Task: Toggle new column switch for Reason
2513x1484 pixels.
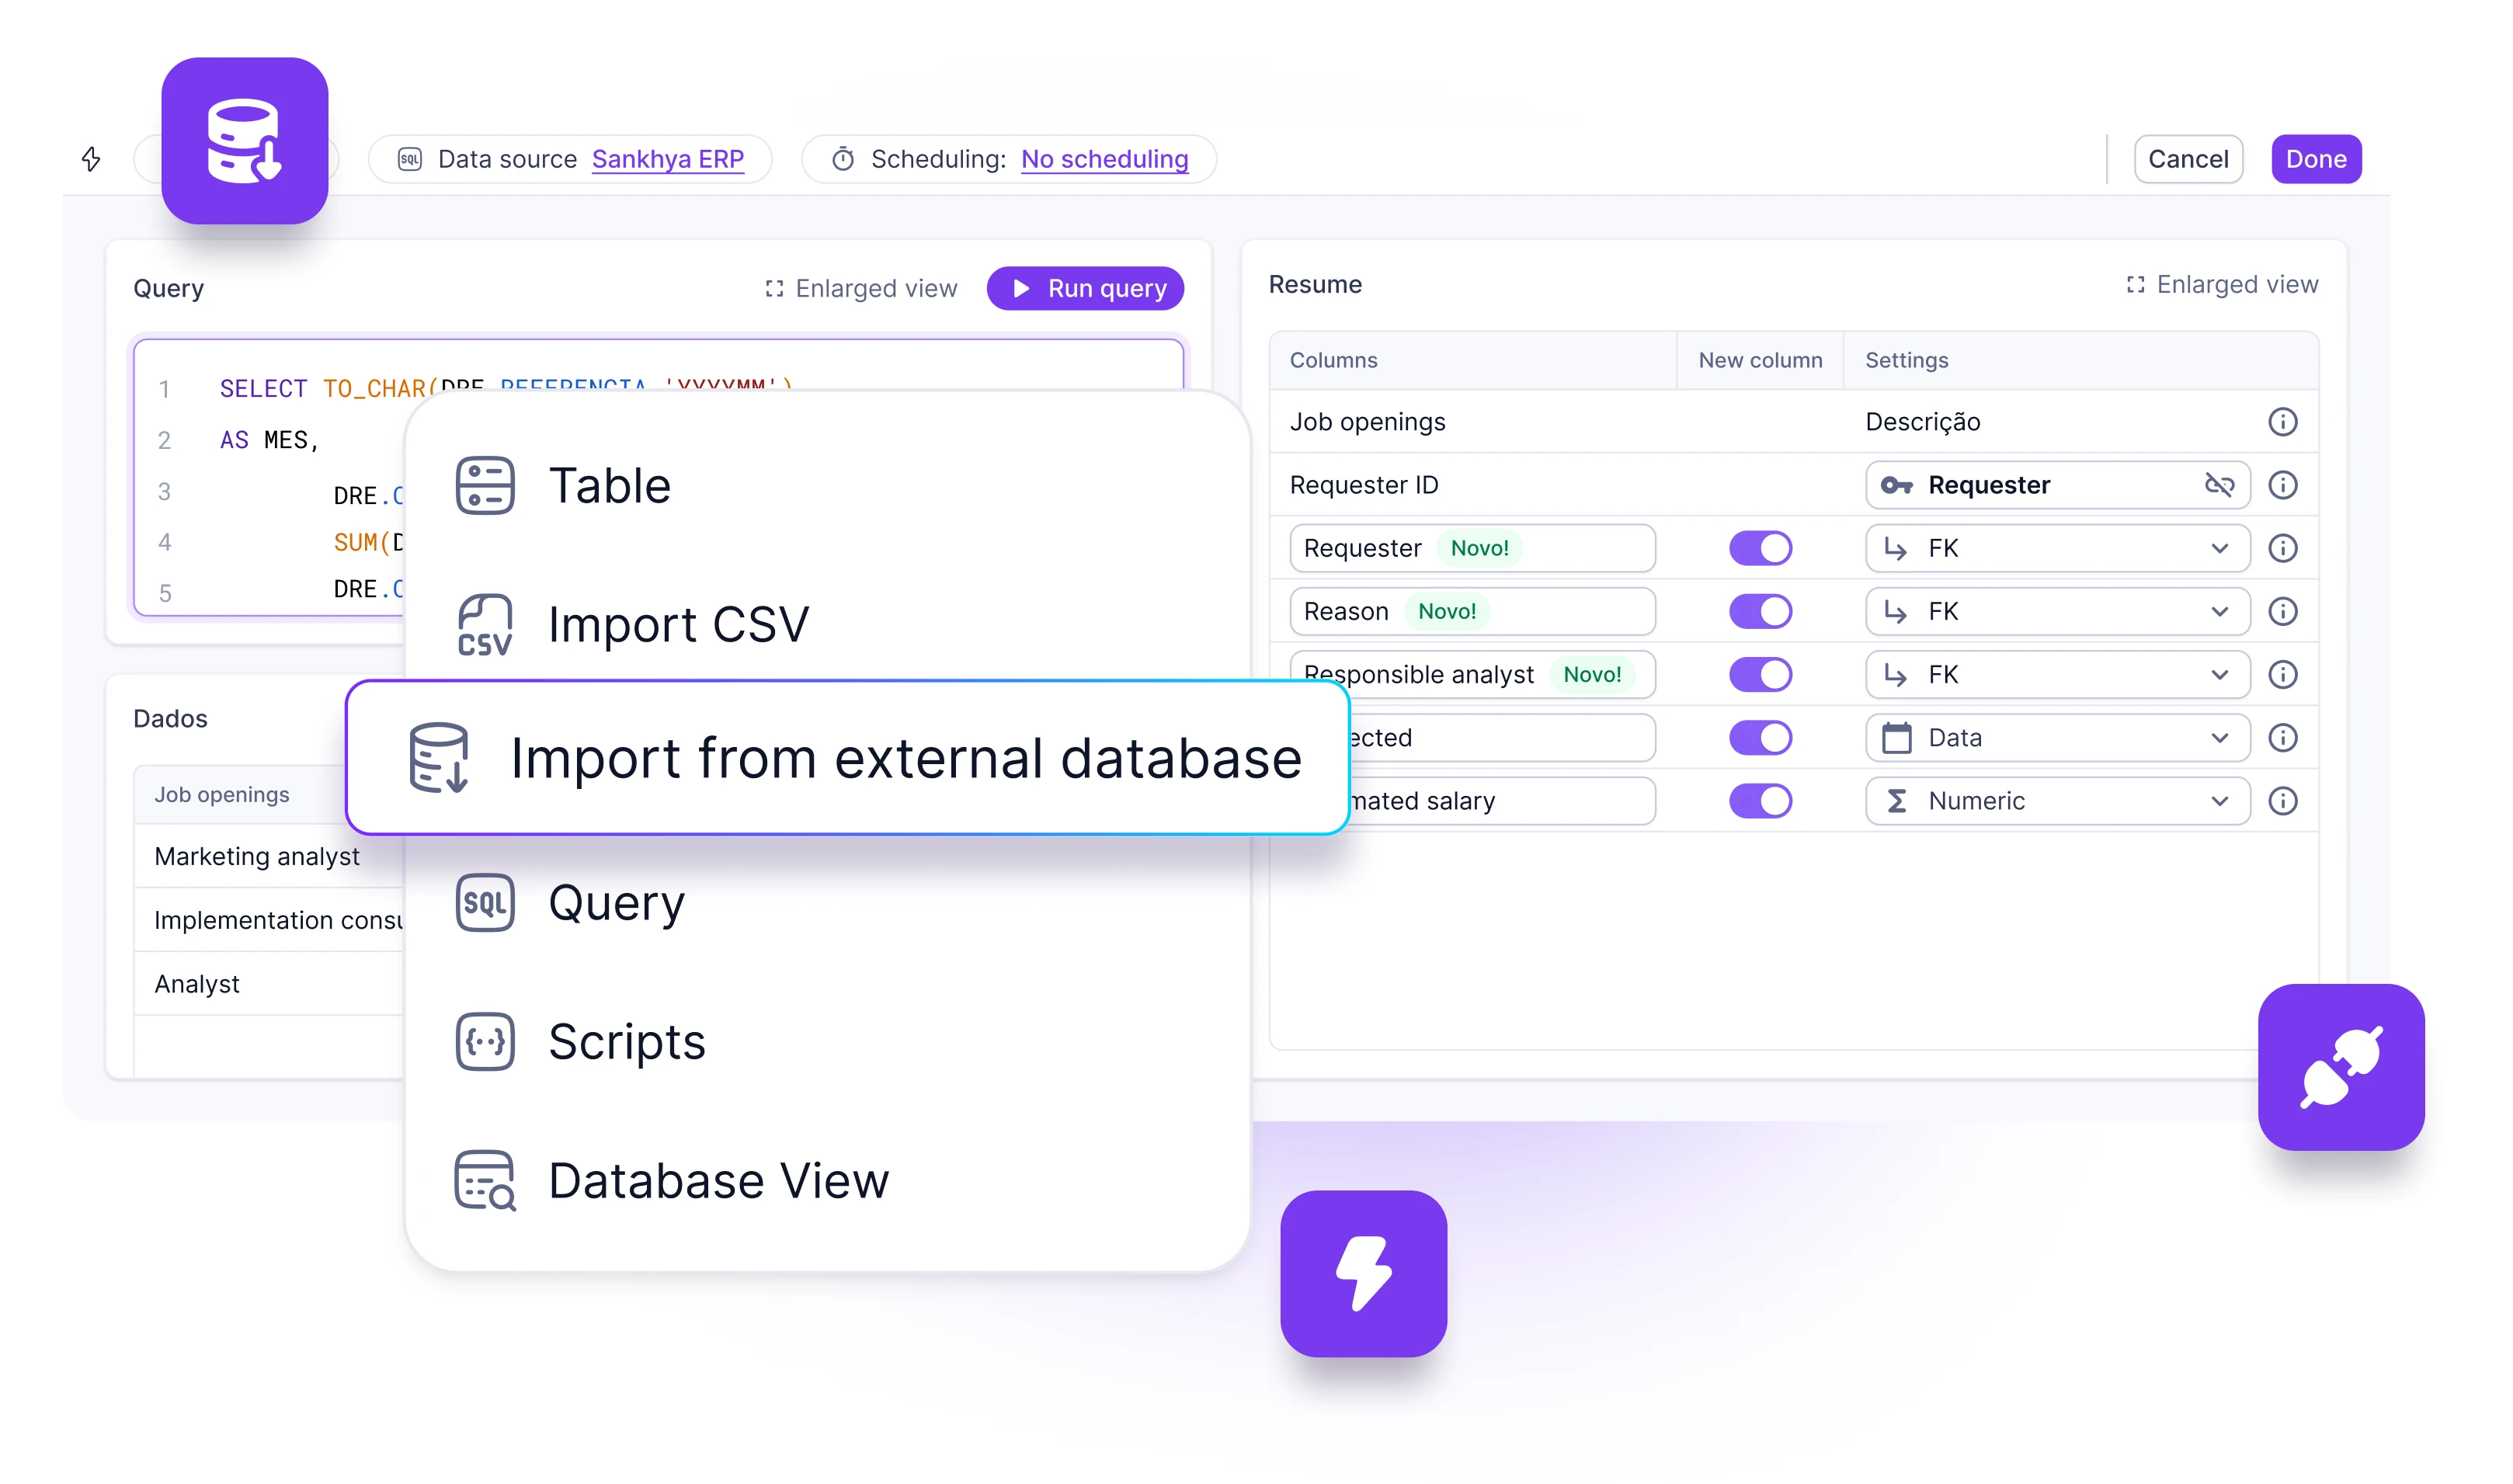Action: (x=1760, y=611)
